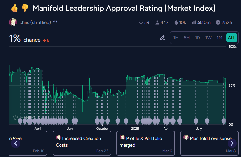The width and height of the screenshot is (241, 157).
Task: Click the clock close-date icon
Action: (x=218, y=23)
